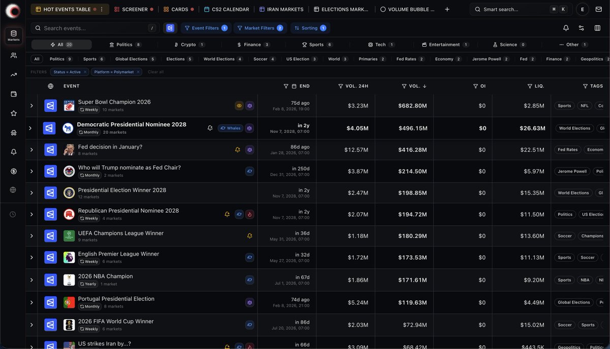This screenshot has width=610, height=349.
Task: Open the user avatar labeled E
Action: tap(582, 9)
